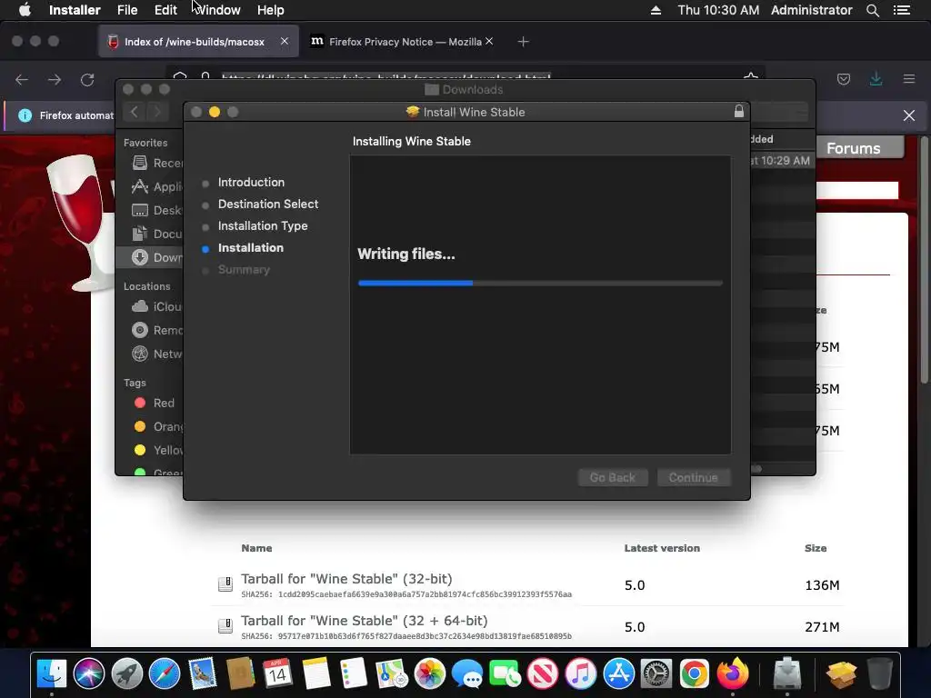Image resolution: width=931 pixels, height=698 pixels.
Task: Open Firefox hamburger menu
Action: tap(909, 79)
